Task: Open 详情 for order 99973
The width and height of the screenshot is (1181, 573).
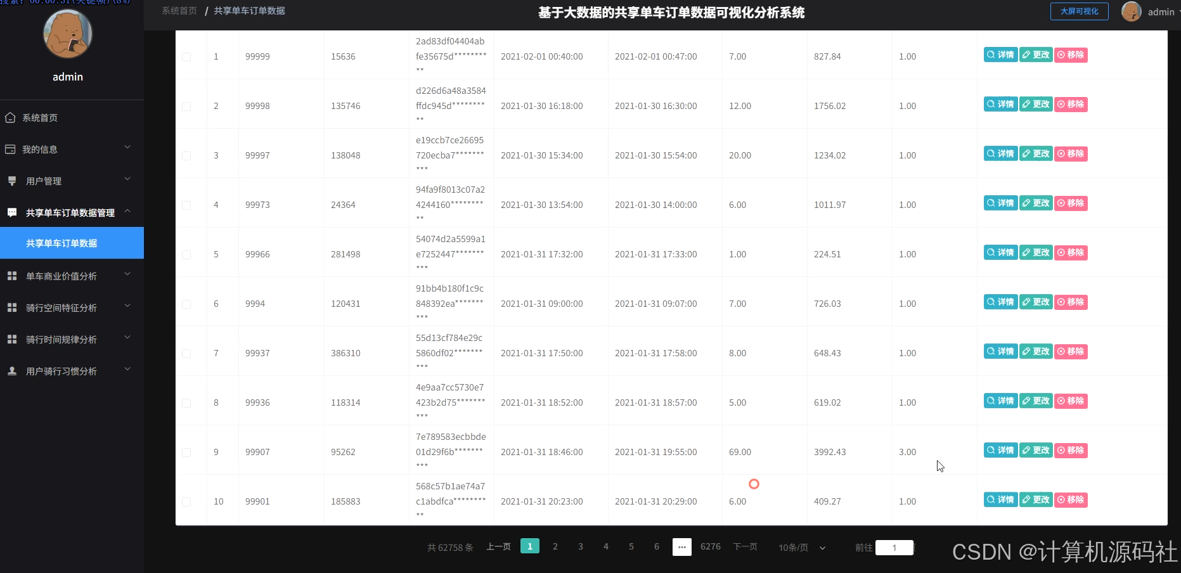Action: 1001,203
